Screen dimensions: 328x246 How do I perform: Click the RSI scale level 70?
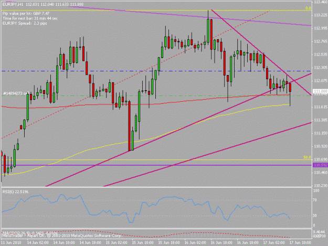[315, 200]
